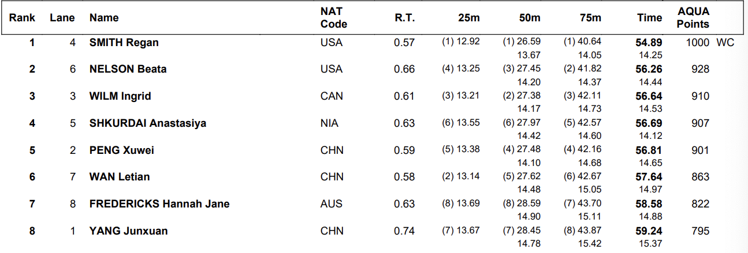
Task: Click the R.T. column header
Action: (404, 18)
